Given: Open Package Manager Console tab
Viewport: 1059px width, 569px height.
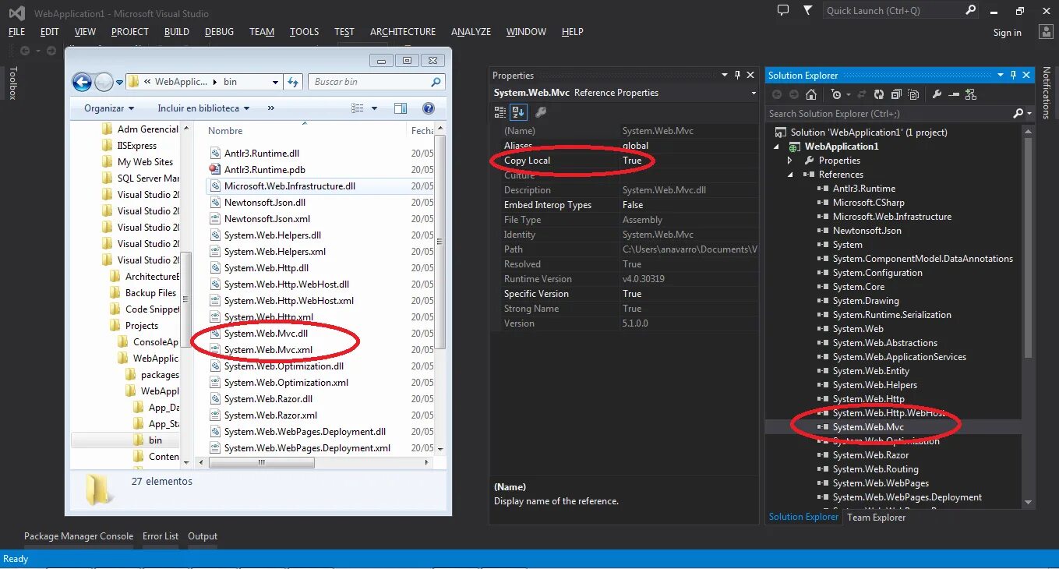Looking at the screenshot, I should [79, 536].
